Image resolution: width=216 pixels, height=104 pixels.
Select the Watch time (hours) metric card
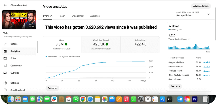[x=101, y=44]
